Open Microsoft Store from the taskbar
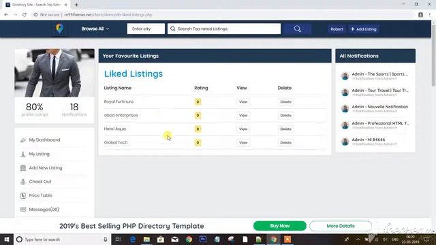 [161, 239]
